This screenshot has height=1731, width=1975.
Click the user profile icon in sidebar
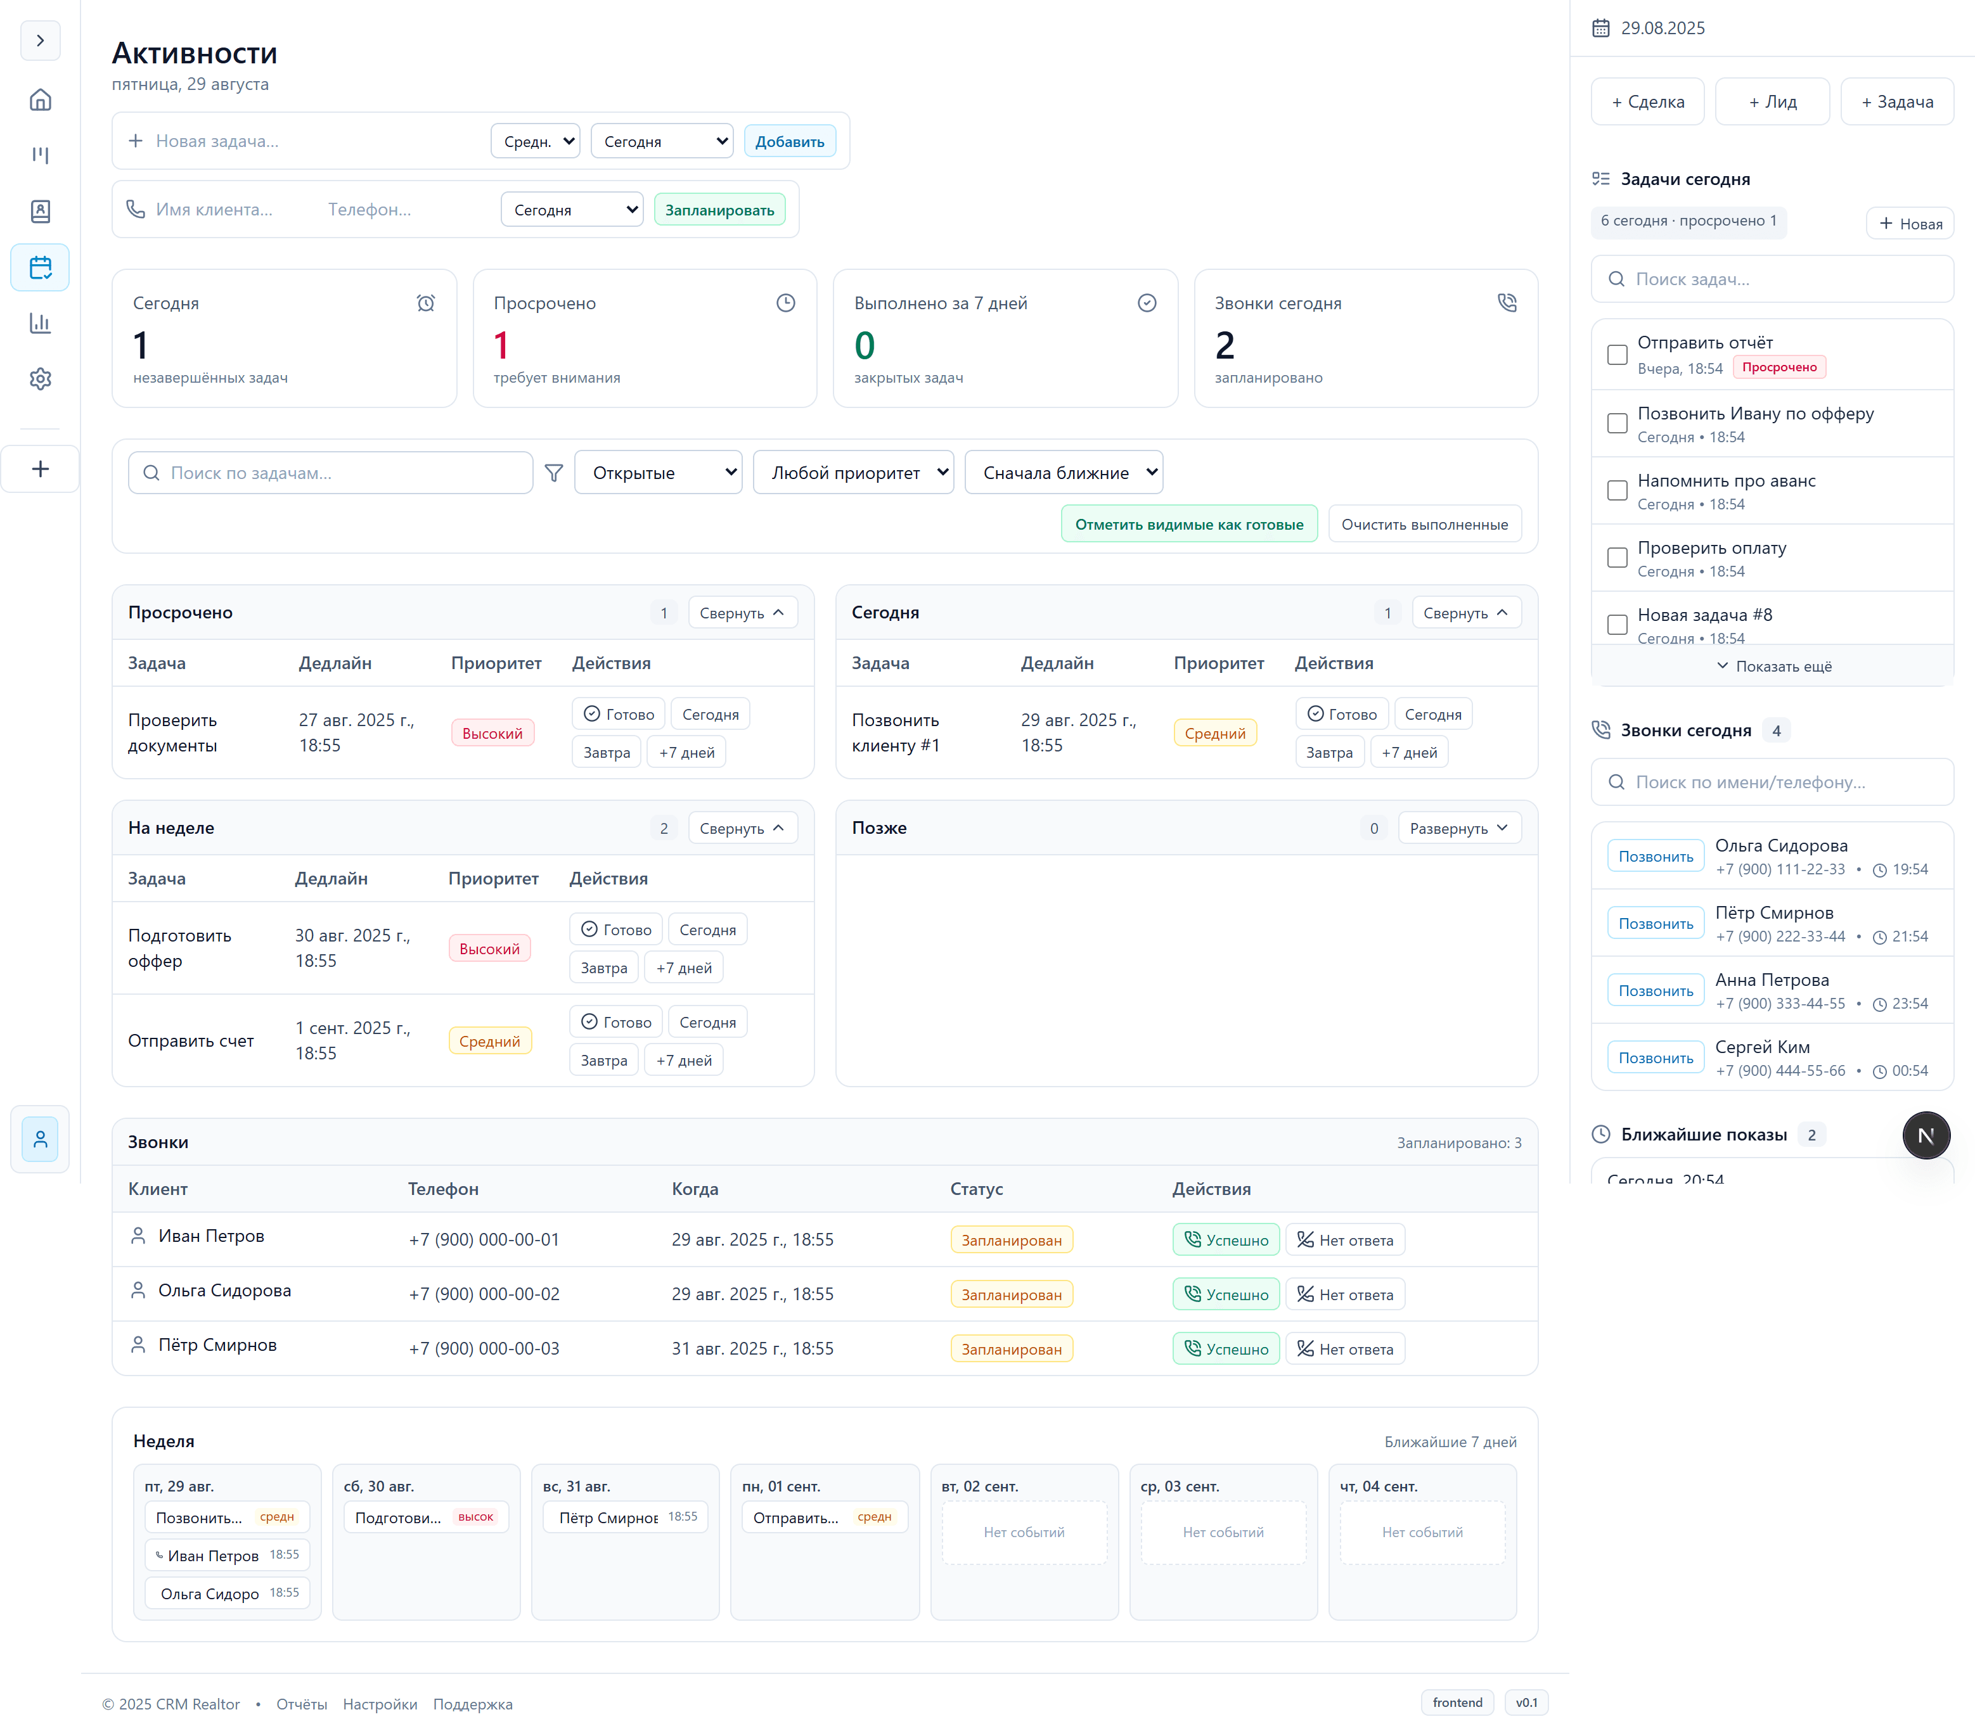40,1139
